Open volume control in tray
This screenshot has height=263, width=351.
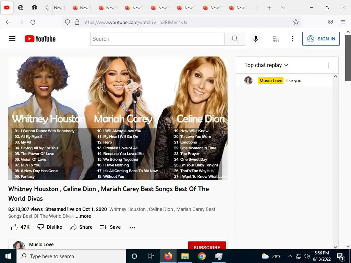click(x=307, y=256)
